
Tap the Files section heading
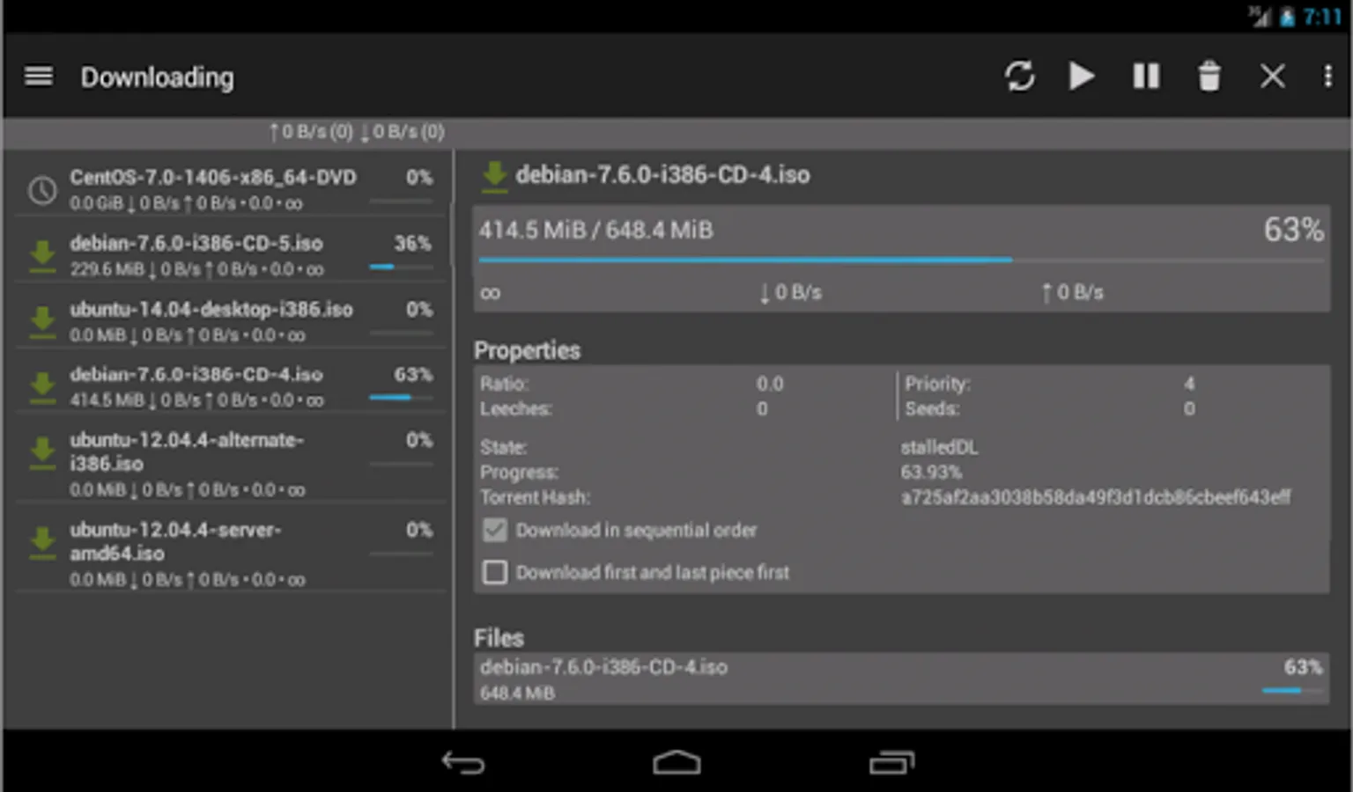(499, 638)
